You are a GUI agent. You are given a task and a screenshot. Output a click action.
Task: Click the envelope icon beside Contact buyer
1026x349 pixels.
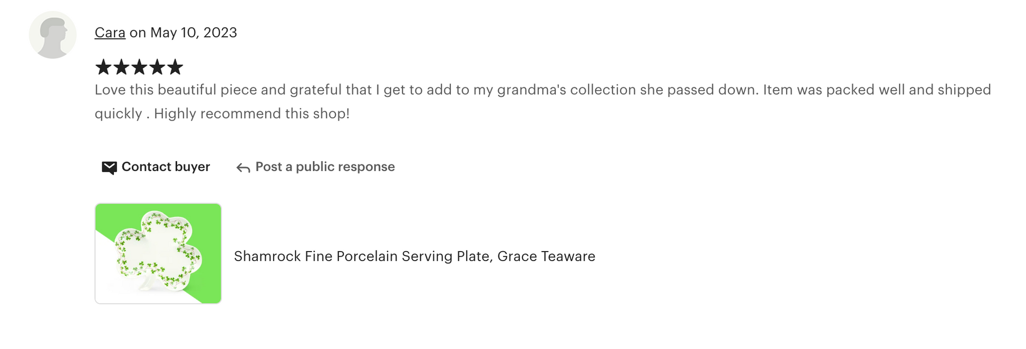tap(109, 167)
